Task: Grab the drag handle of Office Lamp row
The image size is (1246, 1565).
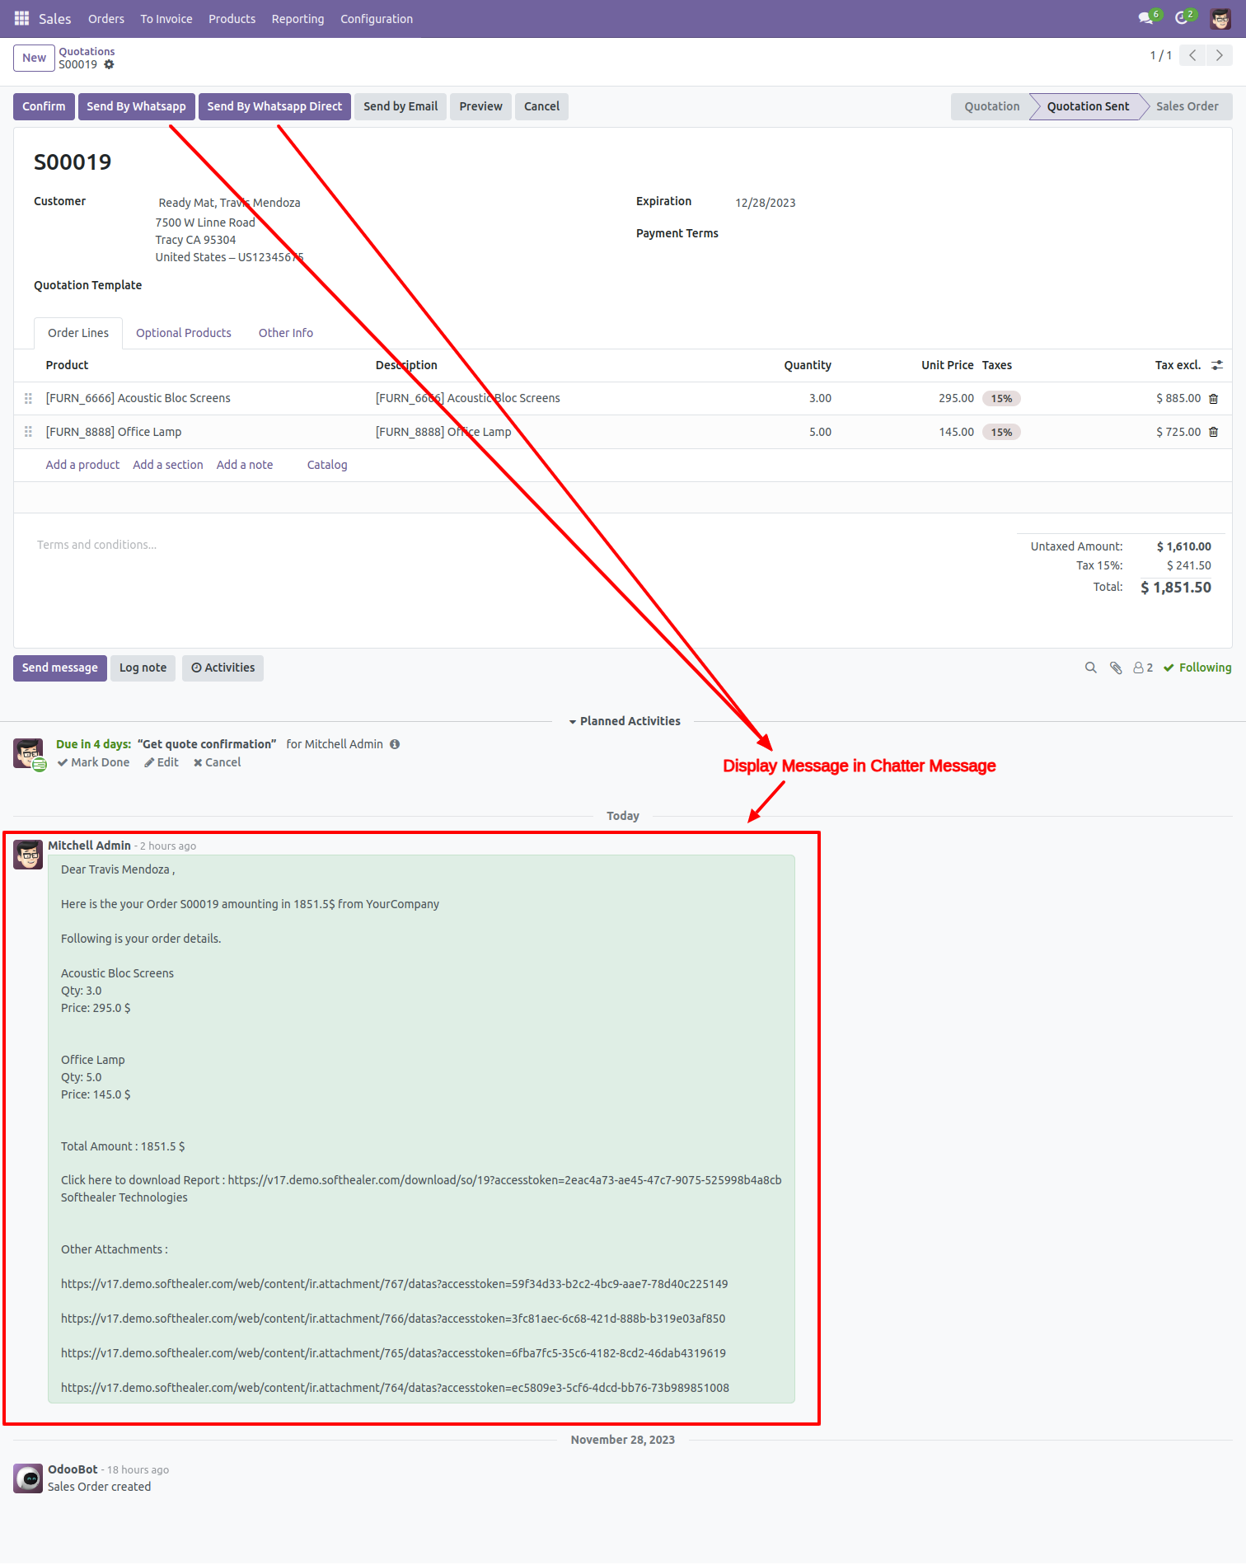Action: (x=28, y=432)
